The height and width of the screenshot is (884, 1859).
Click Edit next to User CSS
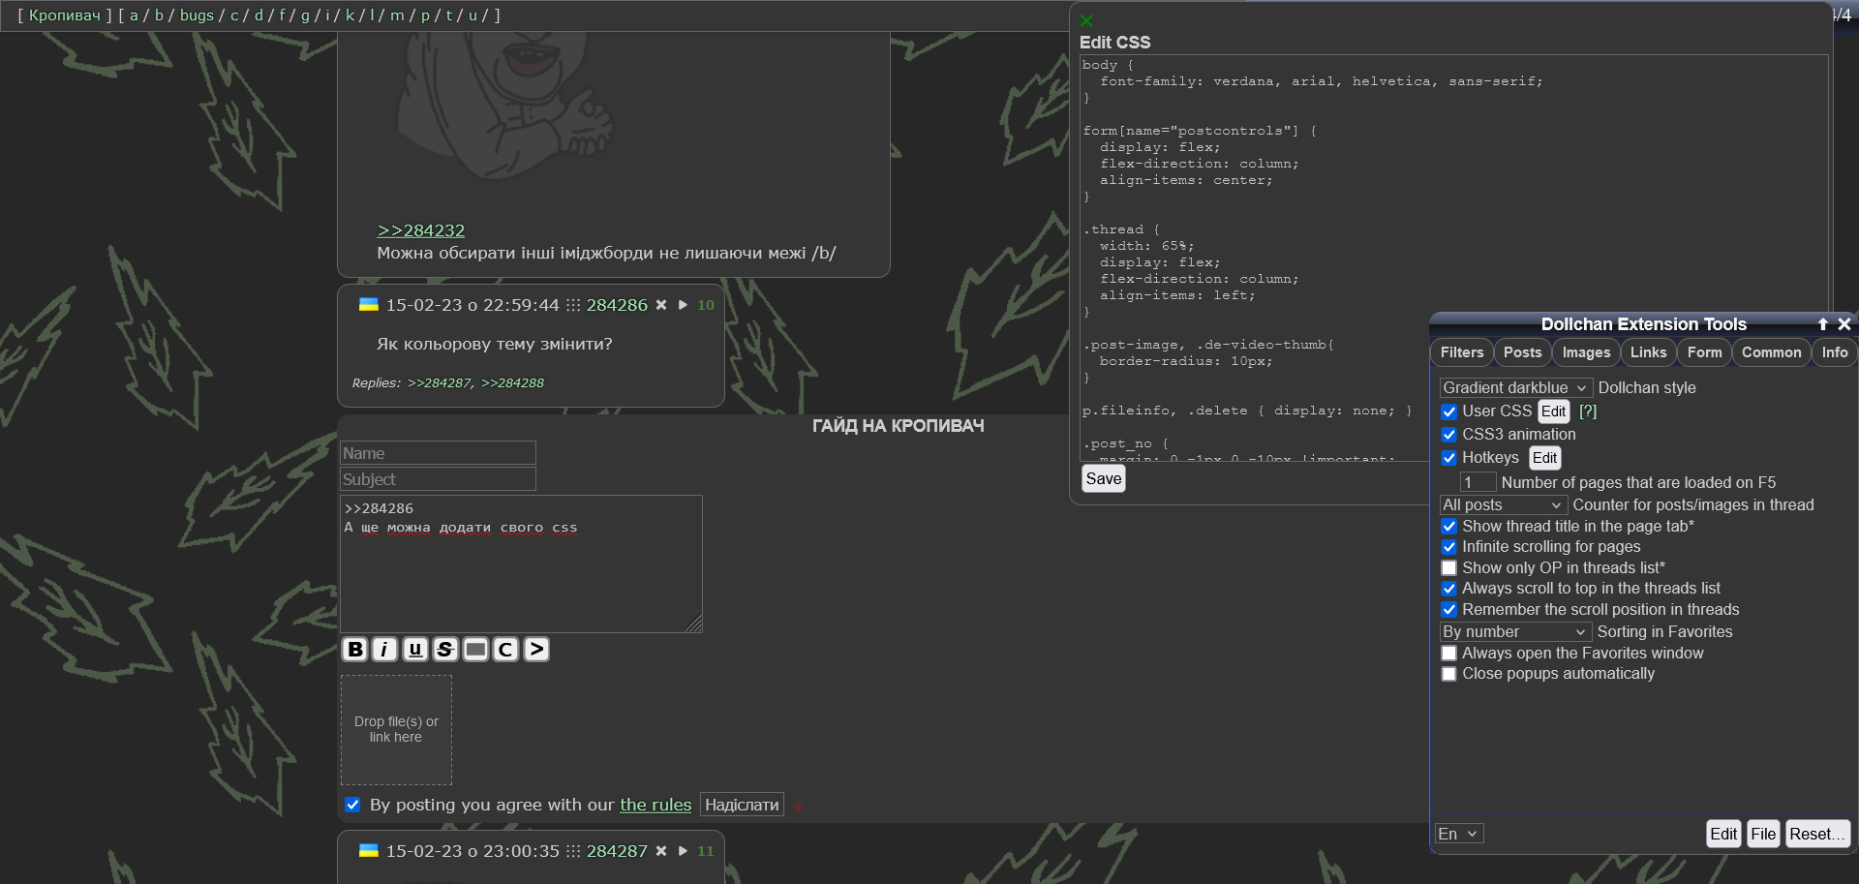point(1554,412)
